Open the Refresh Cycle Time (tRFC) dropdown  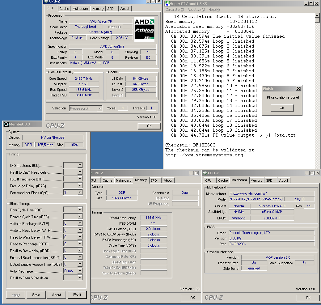(80, 216)
